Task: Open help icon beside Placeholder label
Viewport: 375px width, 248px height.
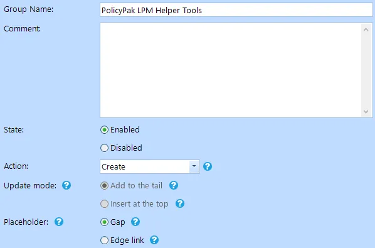Action: pyautogui.click(x=59, y=222)
